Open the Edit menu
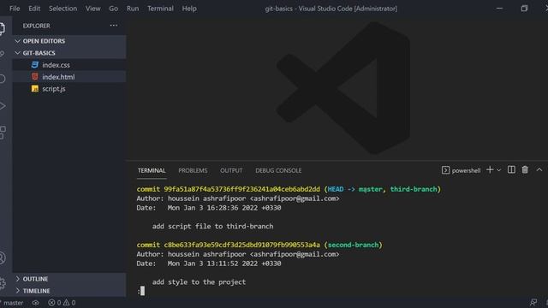 34,9
